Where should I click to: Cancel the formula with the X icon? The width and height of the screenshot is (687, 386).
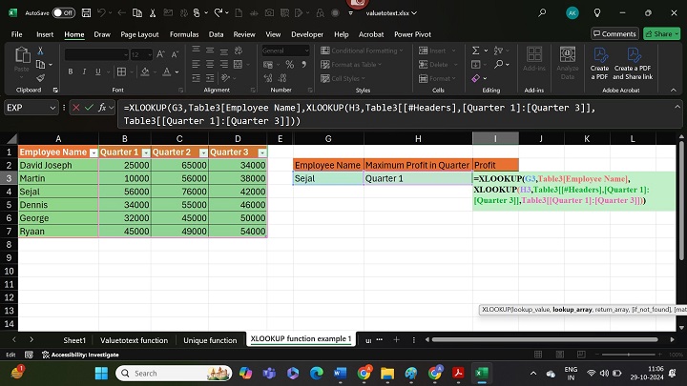[x=75, y=109]
